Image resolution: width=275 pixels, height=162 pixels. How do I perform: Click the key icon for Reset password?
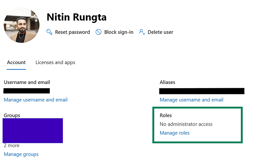pyautogui.click(x=49, y=32)
